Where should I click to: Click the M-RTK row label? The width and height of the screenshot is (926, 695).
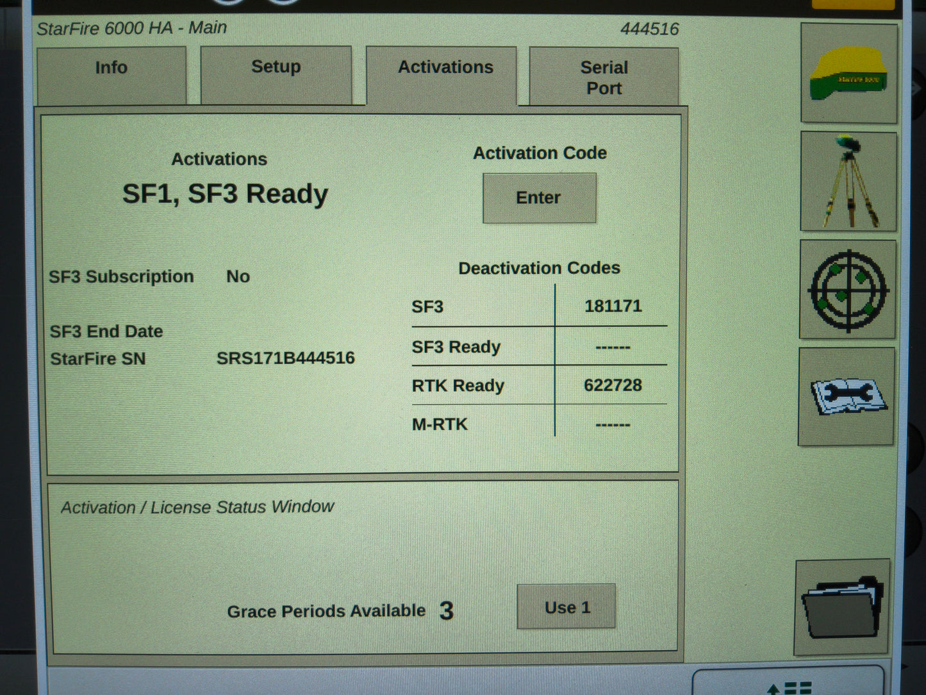pyautogui.click(x=440, y=424)
